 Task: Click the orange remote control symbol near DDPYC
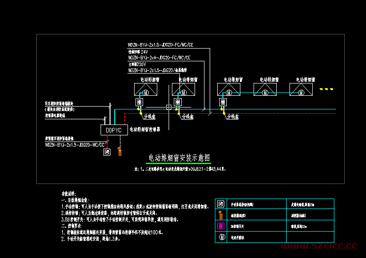[x=119, y=151]
